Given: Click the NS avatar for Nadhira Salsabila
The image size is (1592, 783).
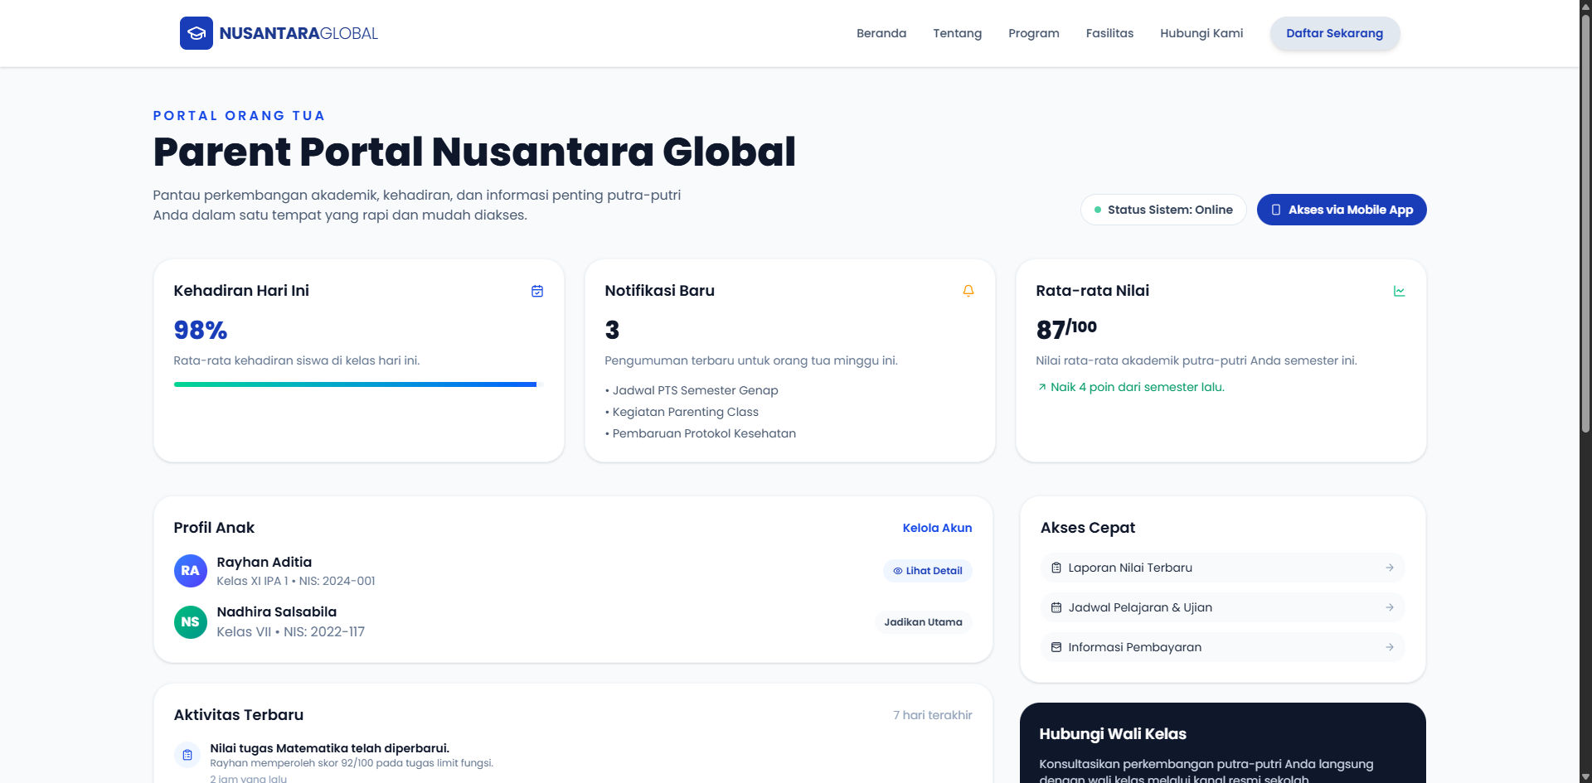Looking at the screenshot, I should coord(191,622).
